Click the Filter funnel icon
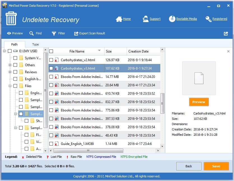The width and height of the screenshot is (234, 181). tap(54, 33)
